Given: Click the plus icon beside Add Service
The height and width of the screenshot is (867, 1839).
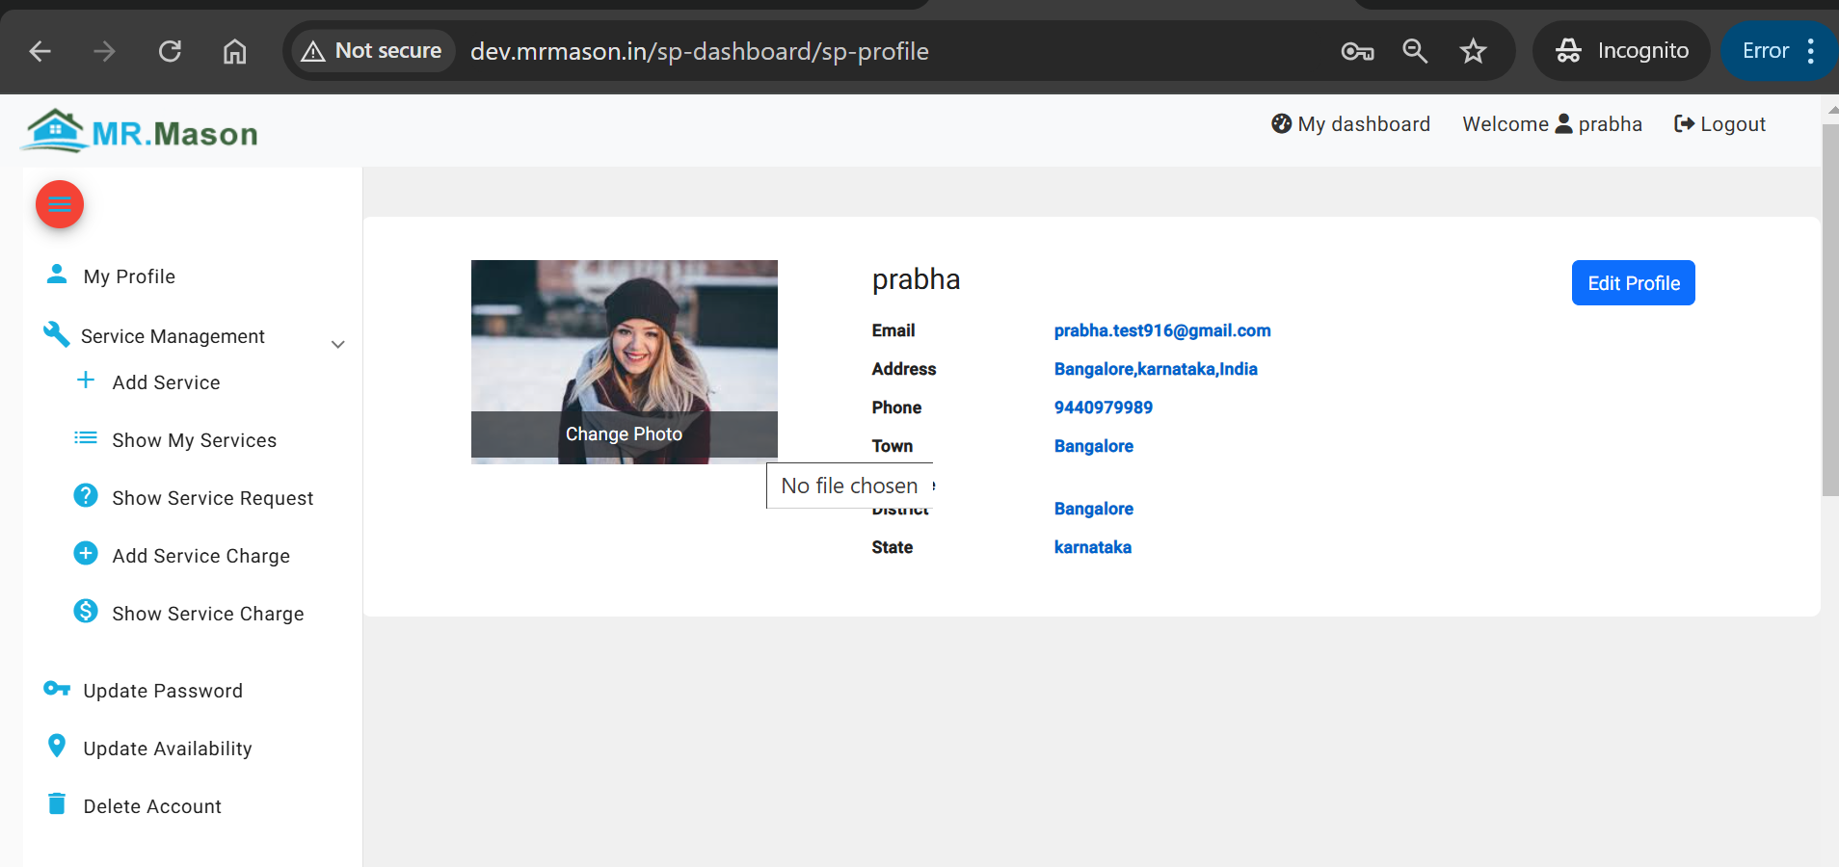Looking at the screenshot, I should 87,381.
